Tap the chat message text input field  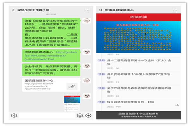(47, 115)
